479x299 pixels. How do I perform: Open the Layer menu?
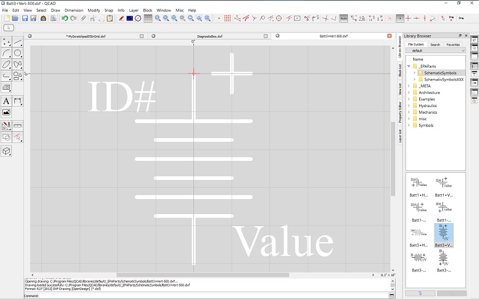tap(134, 10)
